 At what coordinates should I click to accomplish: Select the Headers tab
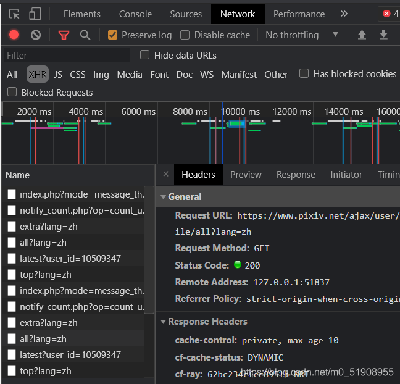coord(198,175)
